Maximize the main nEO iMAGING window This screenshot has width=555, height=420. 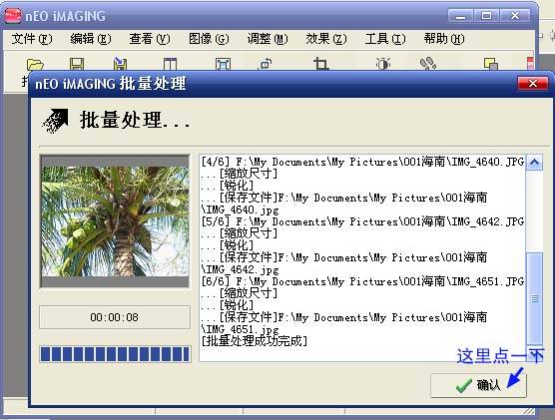click(x=486, y=16)
